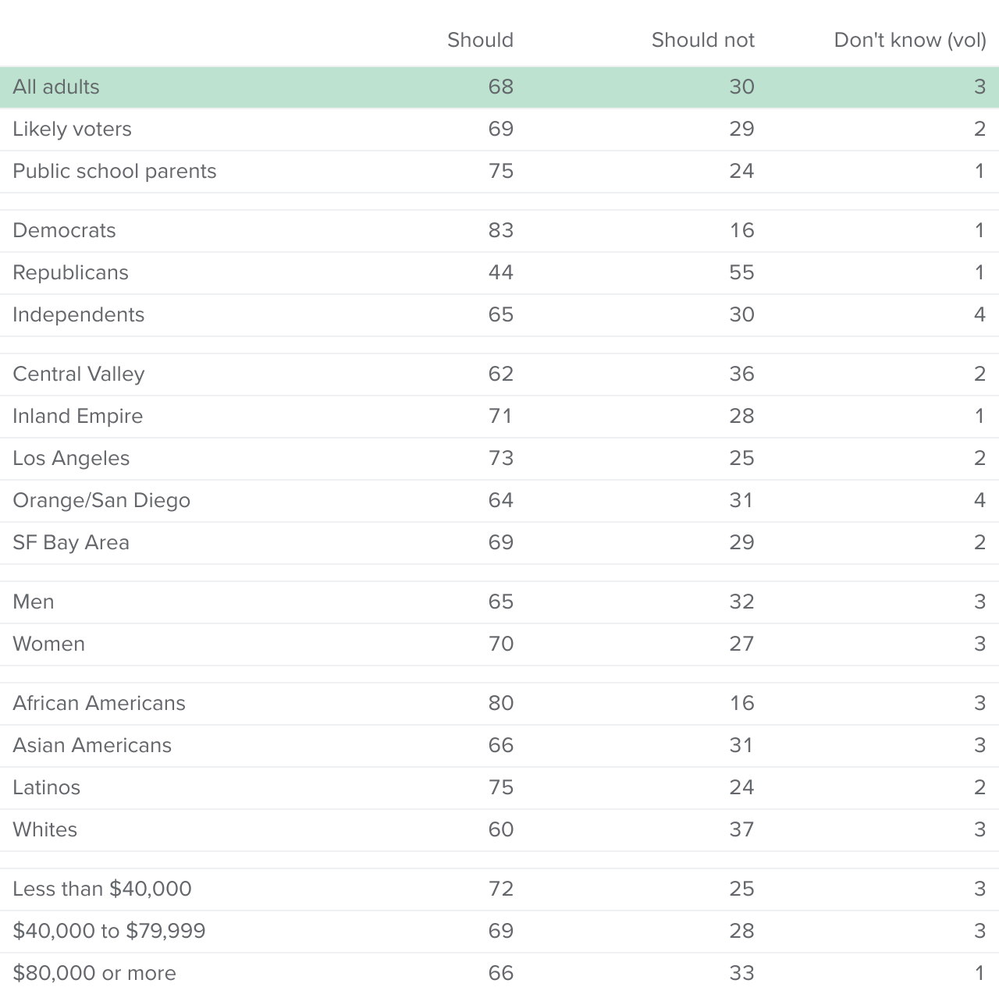Click African Americans Should value 80
The image size is (999, 994).
(501, 703)
